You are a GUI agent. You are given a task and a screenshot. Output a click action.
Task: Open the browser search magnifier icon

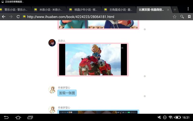[182, 17]
